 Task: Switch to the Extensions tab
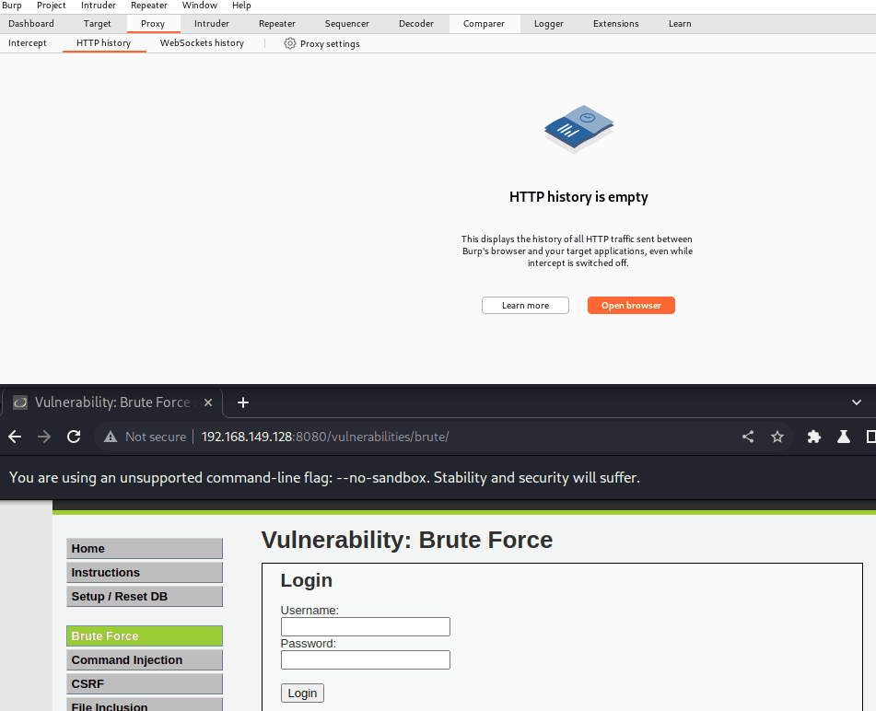[615, 23]
